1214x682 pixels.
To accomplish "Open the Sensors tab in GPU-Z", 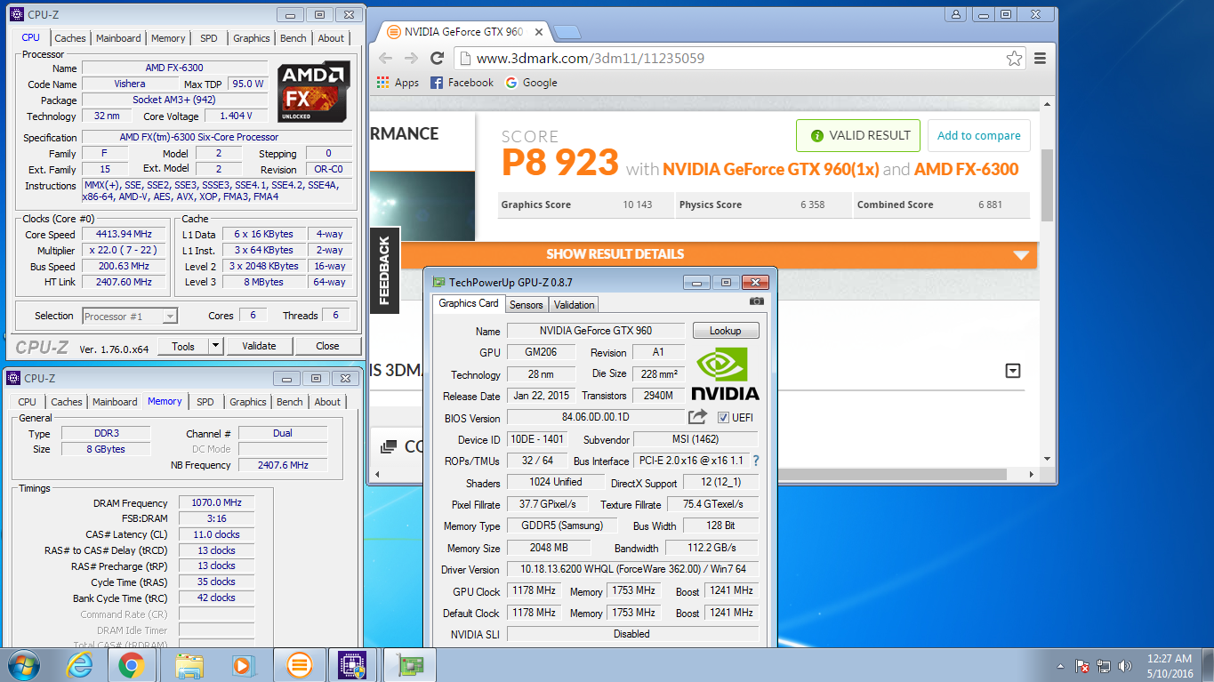I will click(526, 305).
